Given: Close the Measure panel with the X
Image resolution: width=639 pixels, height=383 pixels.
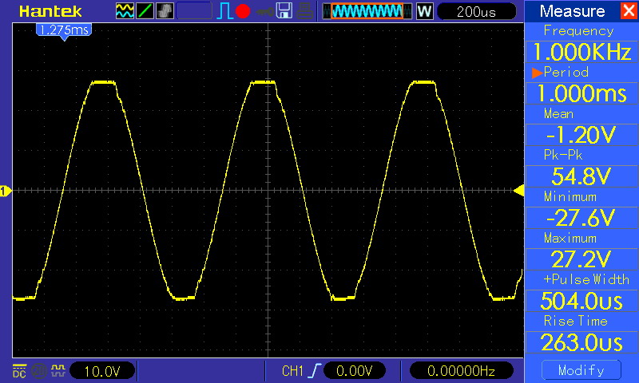Looking at the screenshot, I should point(629,10).
